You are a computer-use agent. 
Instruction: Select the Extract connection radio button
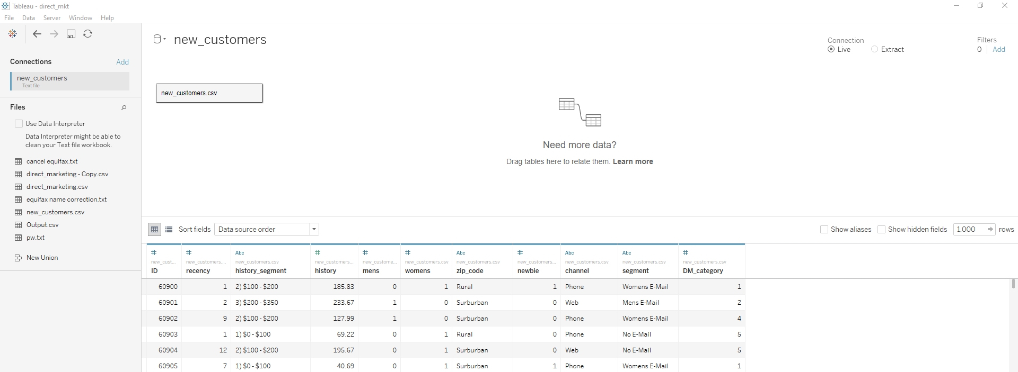click(874, 49)
